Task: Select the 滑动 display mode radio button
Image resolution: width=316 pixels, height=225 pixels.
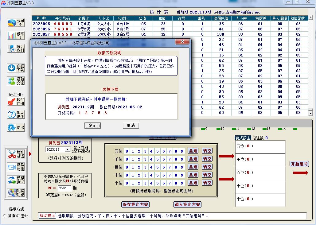Action: tap(17, 215)
